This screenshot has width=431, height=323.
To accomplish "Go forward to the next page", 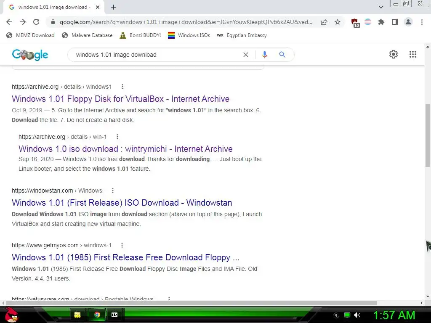I will (x=23, y=22).
